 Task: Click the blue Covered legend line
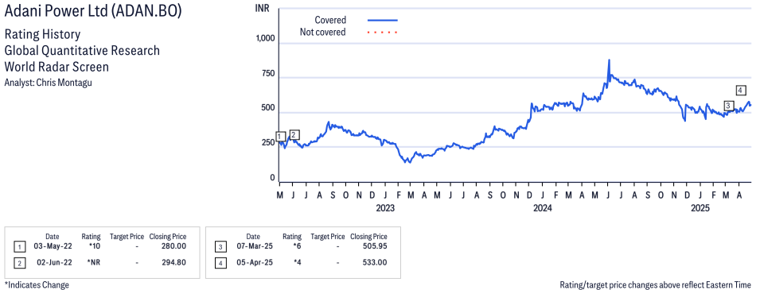(383, 21)
